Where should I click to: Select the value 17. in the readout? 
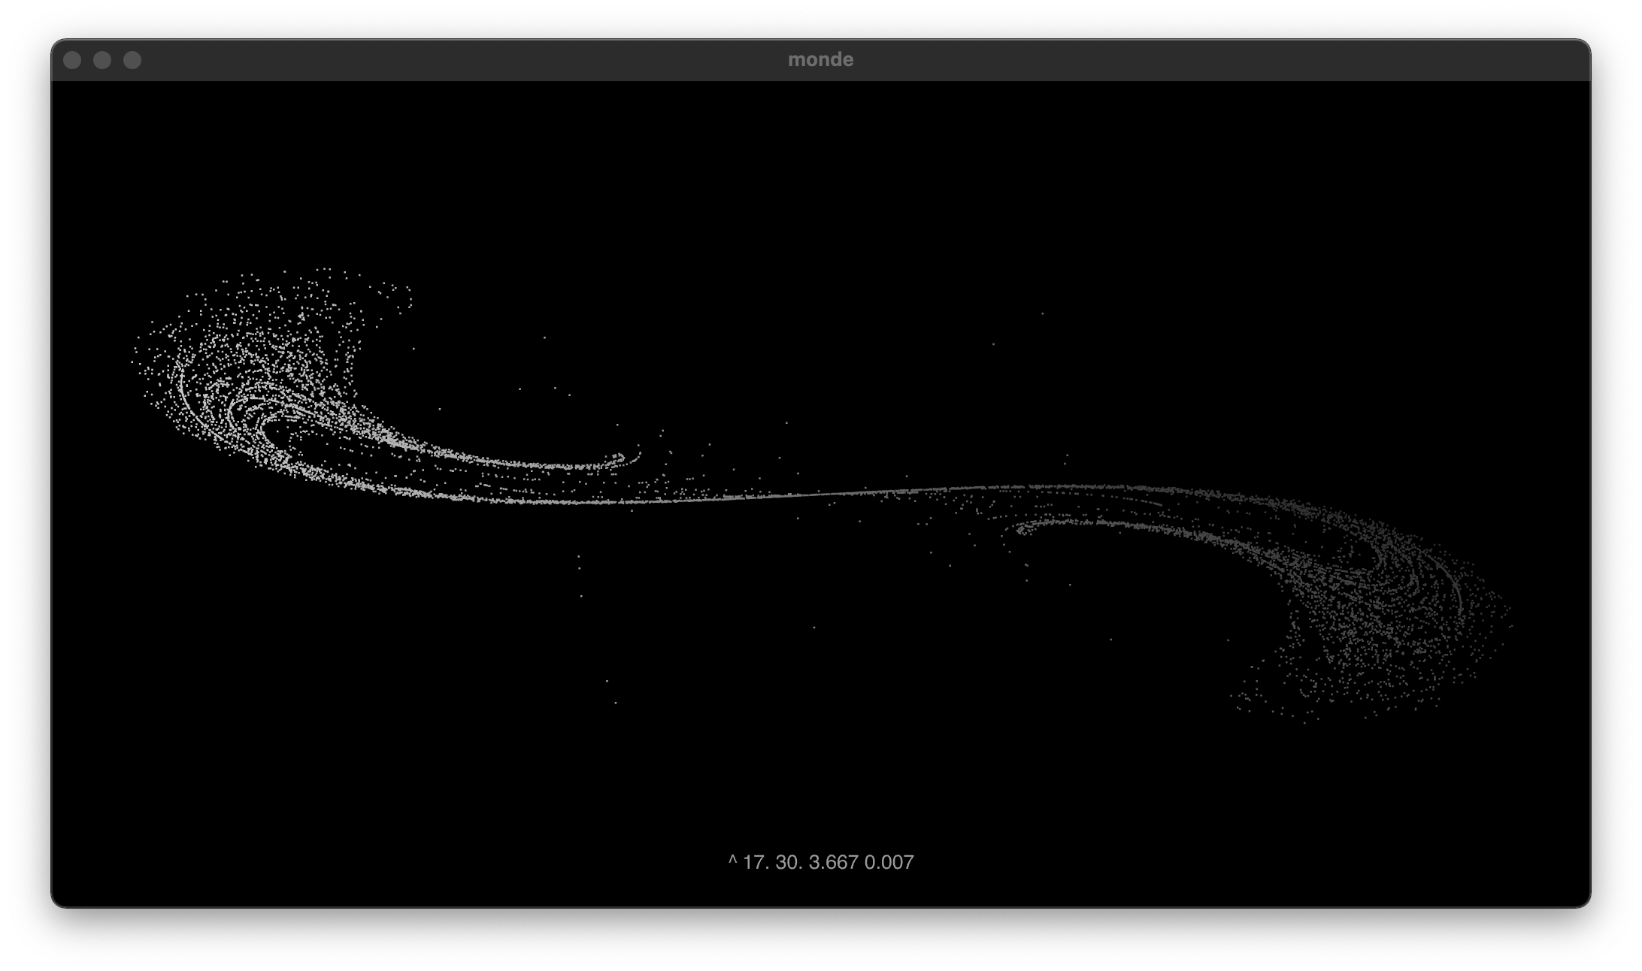pos(756,862)
